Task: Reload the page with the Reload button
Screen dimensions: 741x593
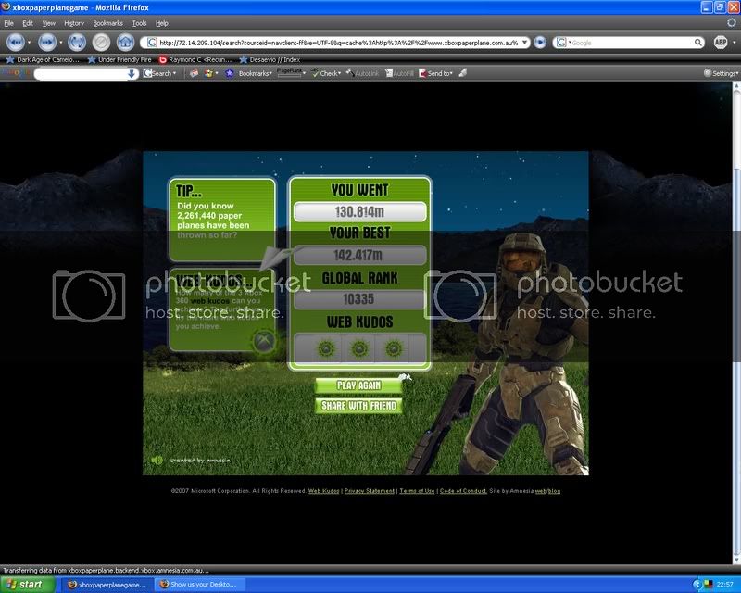Action: 77,43
